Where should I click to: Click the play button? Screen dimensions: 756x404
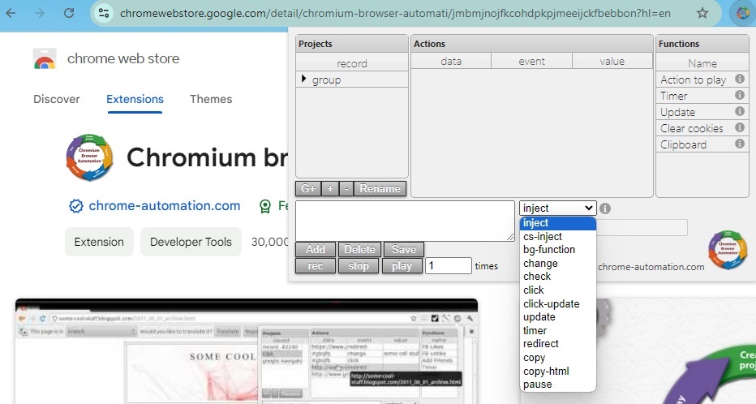coord(402,265)
